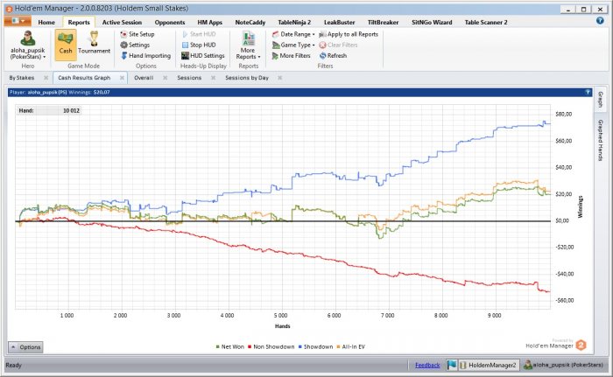Click the Feedback link
613x377 pixels.
coord(427,365)
